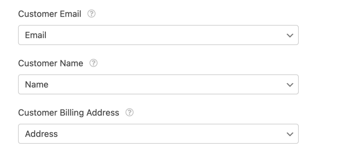The image size is (348, 155).
Task: Change the field mapped to Customer Email
Action: click(x=158, y=35)
